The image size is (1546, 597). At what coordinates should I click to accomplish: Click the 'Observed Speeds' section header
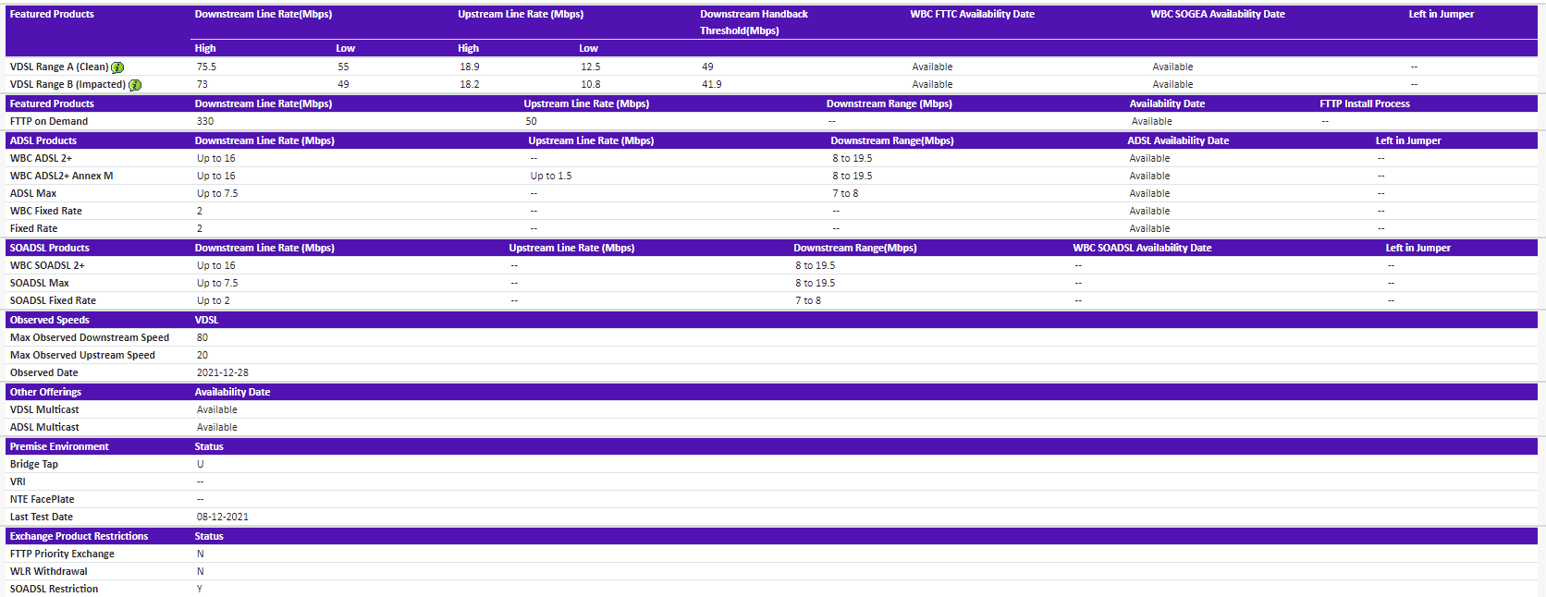click(x=50, y=320)
